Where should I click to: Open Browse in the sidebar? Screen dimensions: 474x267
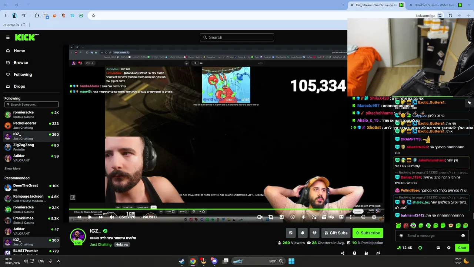tap(21, 63)
